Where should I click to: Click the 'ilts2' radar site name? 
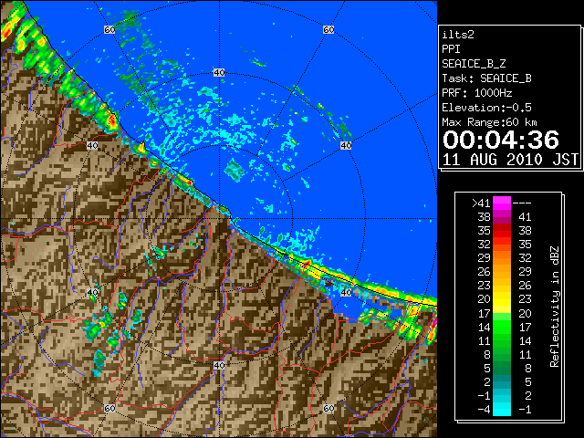pos(458,35)
